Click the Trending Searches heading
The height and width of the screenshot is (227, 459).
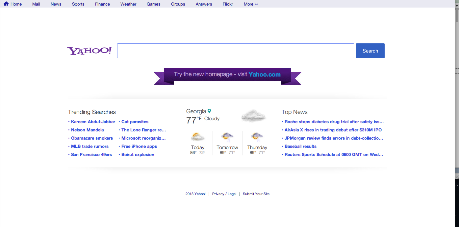[x=92, y=112]
